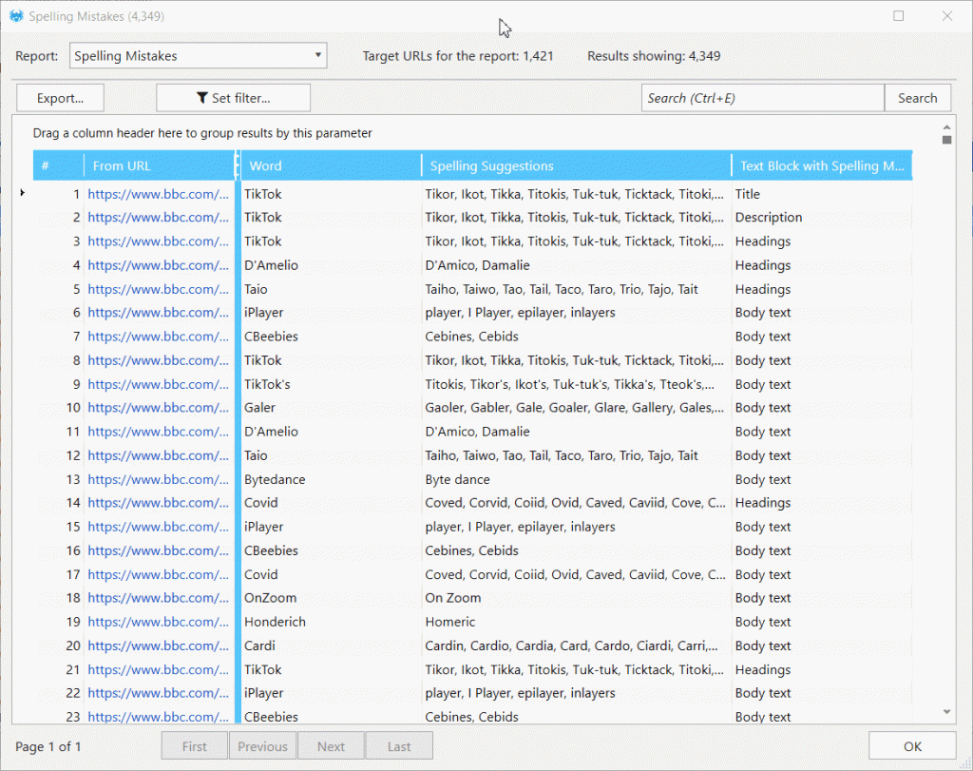Open the Report dropdown showing Spelling Mistakes
The image size is (973, 771).
198,56
